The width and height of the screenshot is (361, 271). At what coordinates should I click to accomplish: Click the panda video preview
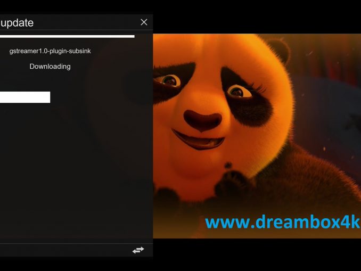pos(257,136)
